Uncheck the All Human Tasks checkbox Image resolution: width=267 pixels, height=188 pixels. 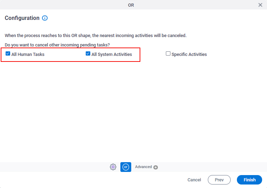[x=8, y=53]
